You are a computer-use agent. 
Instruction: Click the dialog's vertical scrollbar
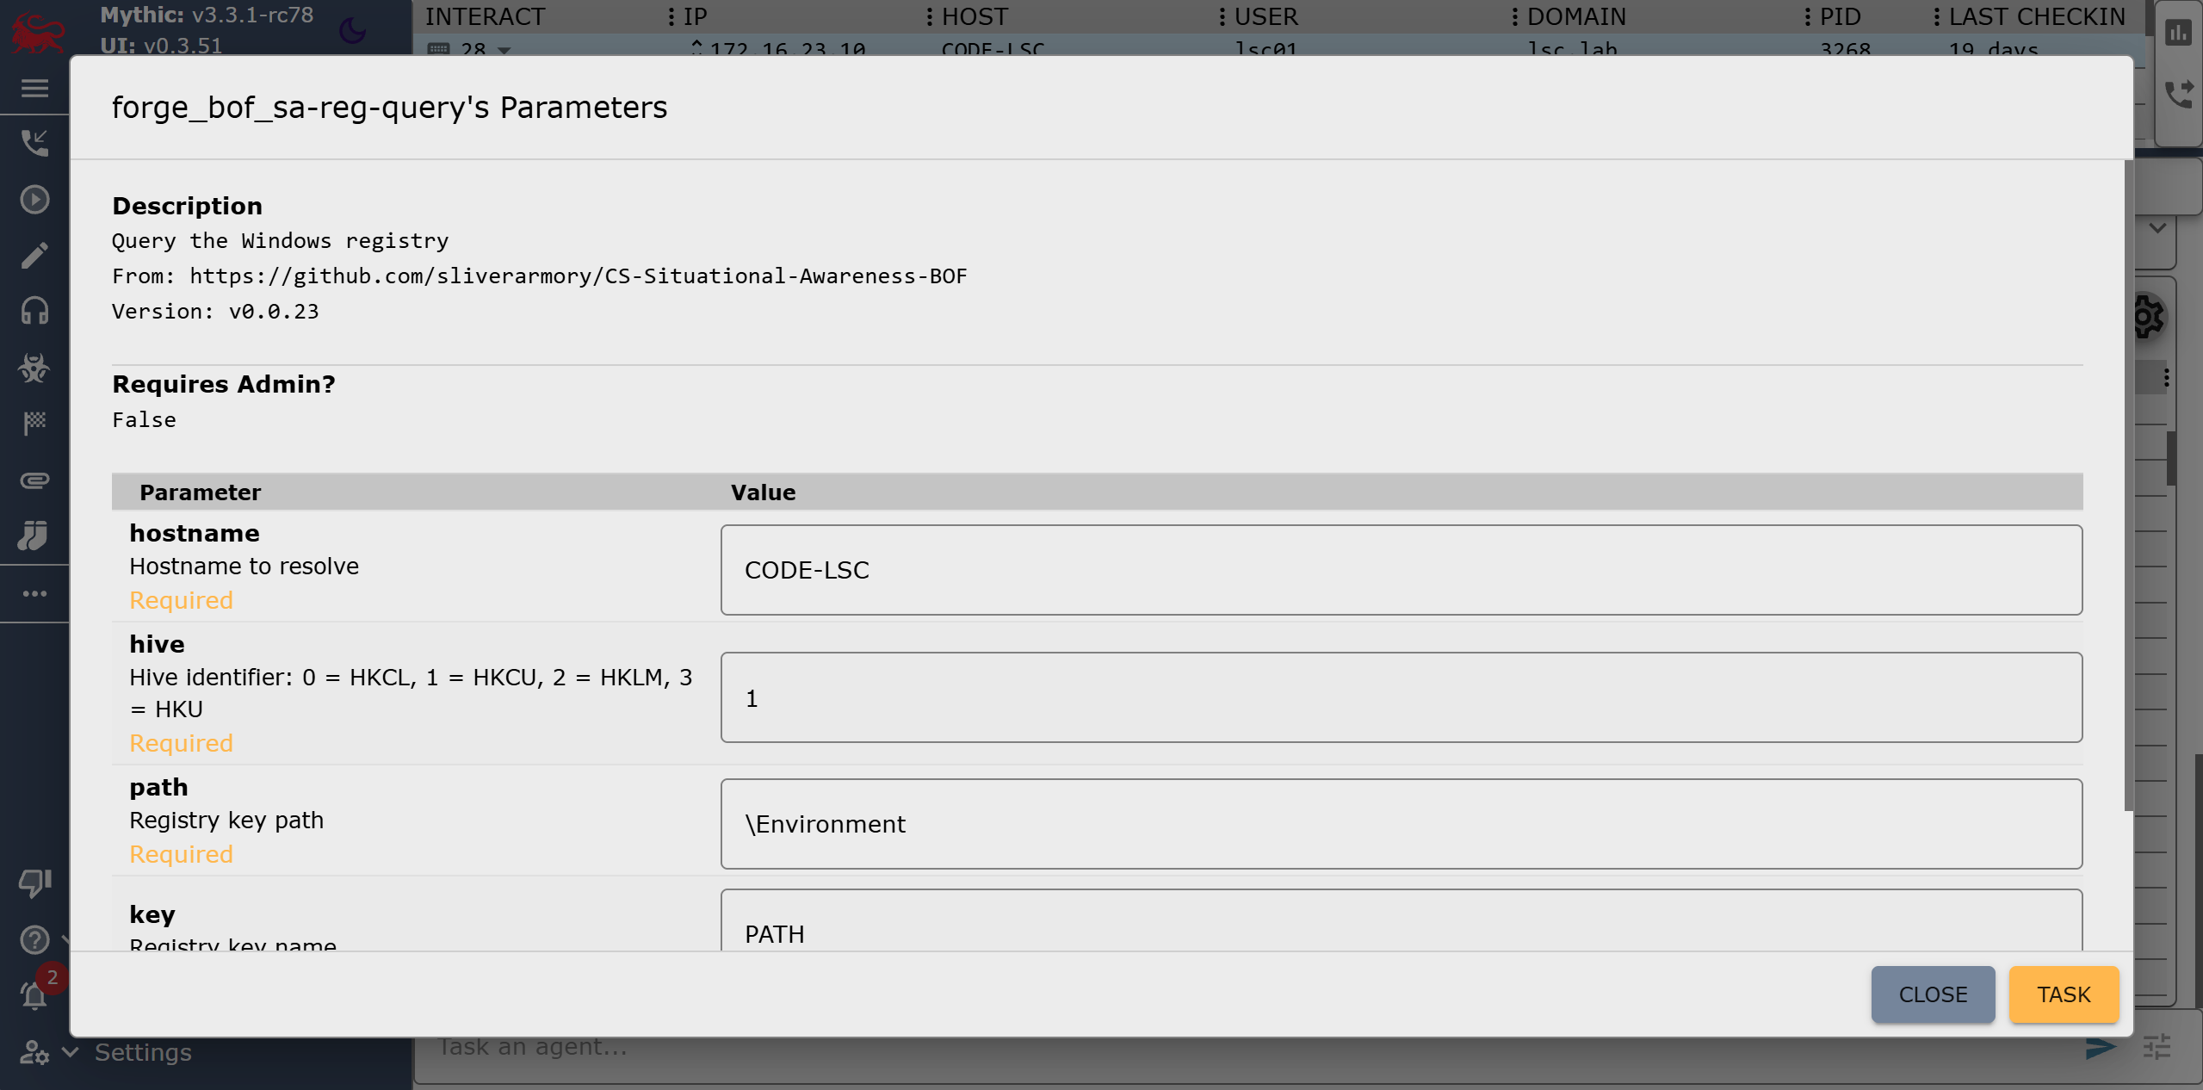coord(2128,482)
